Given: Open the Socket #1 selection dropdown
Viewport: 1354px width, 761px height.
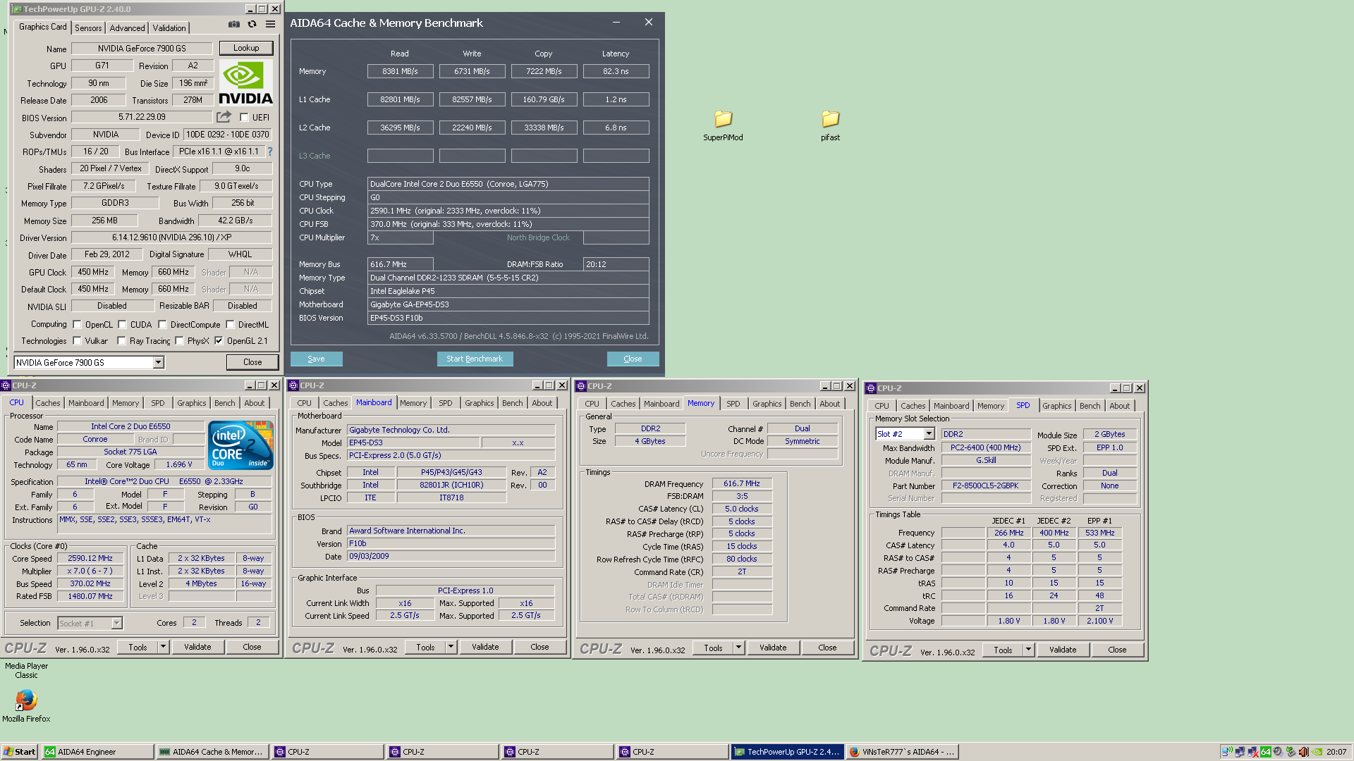Looking at the screenshot, I should coord(116,623).
